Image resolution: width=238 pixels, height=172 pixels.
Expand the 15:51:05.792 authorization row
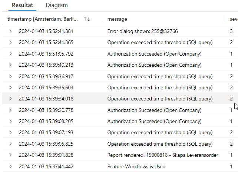(10, 54)
